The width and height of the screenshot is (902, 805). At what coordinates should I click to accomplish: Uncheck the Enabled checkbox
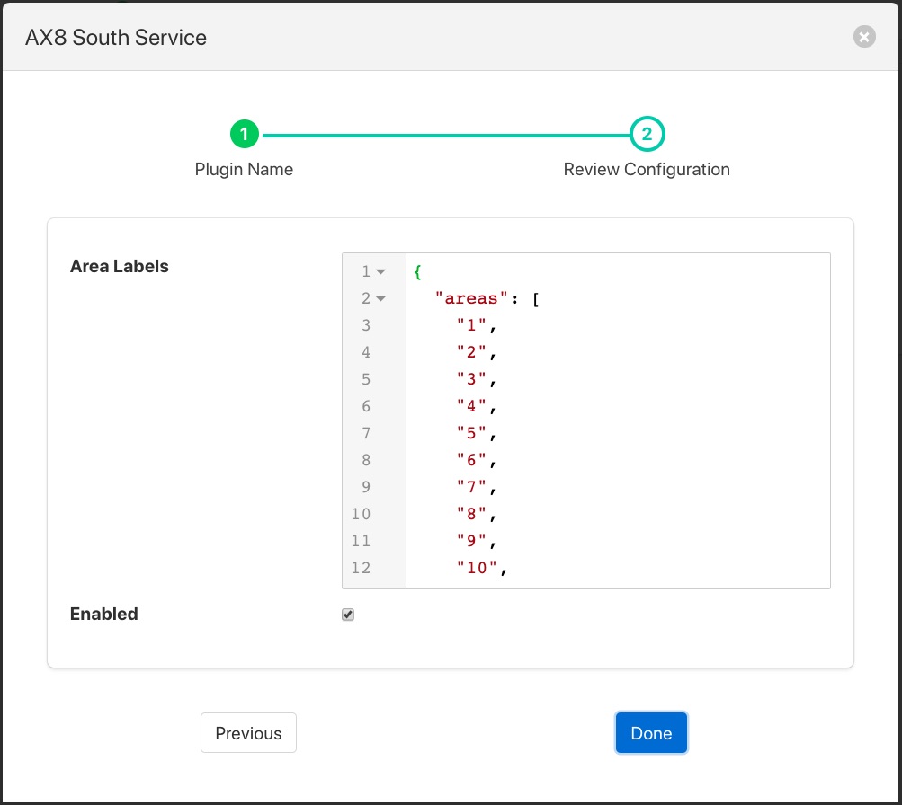(348, 615)
